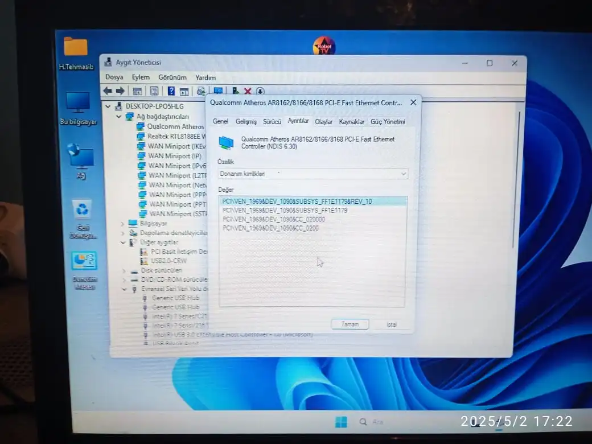592x444 pixels.
Task: Select PCI Basit İletişim device with warning
Action: click(x=174, y=252)
